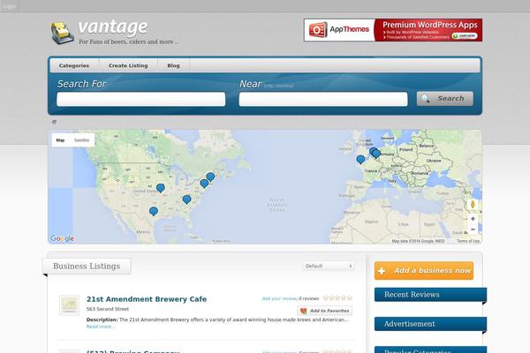
Task: Click star rating for 21st Amendment Brewery
Action: [x=337, y=298]
